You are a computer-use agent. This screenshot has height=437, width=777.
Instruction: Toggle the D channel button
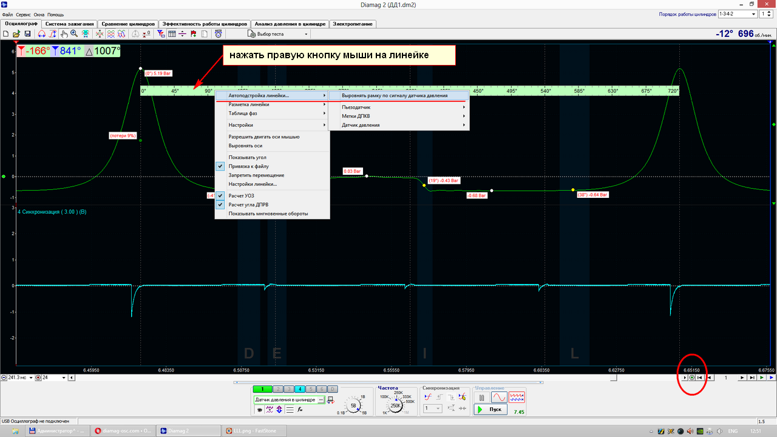(x=332, y=388)
